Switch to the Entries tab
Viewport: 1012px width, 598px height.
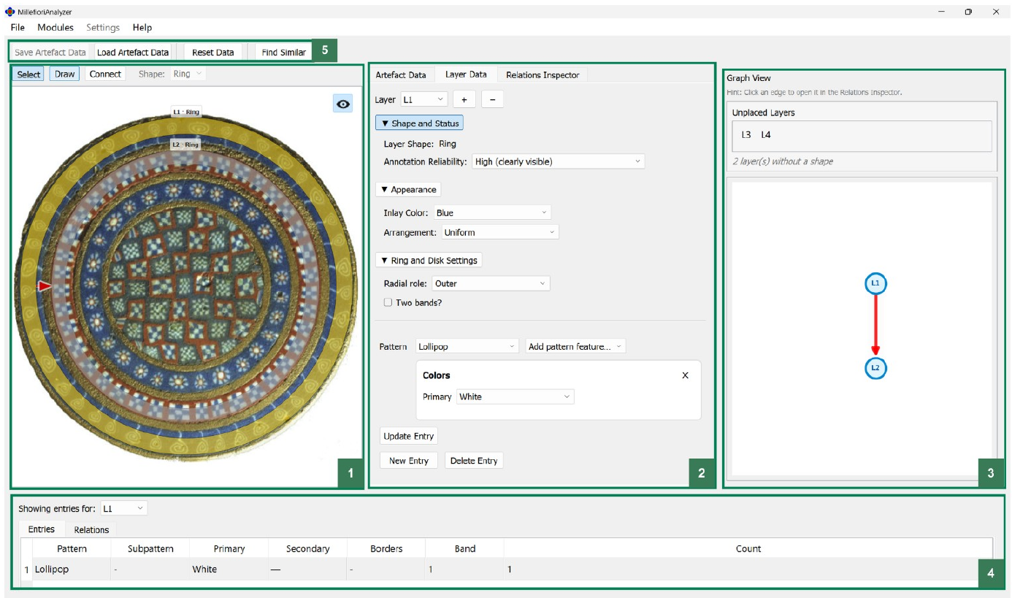pos(42,529)
